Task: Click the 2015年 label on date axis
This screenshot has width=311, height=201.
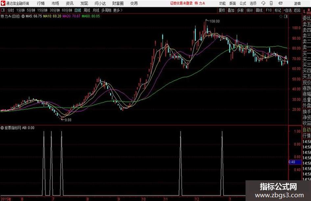Action: click(x=6, y=199)
